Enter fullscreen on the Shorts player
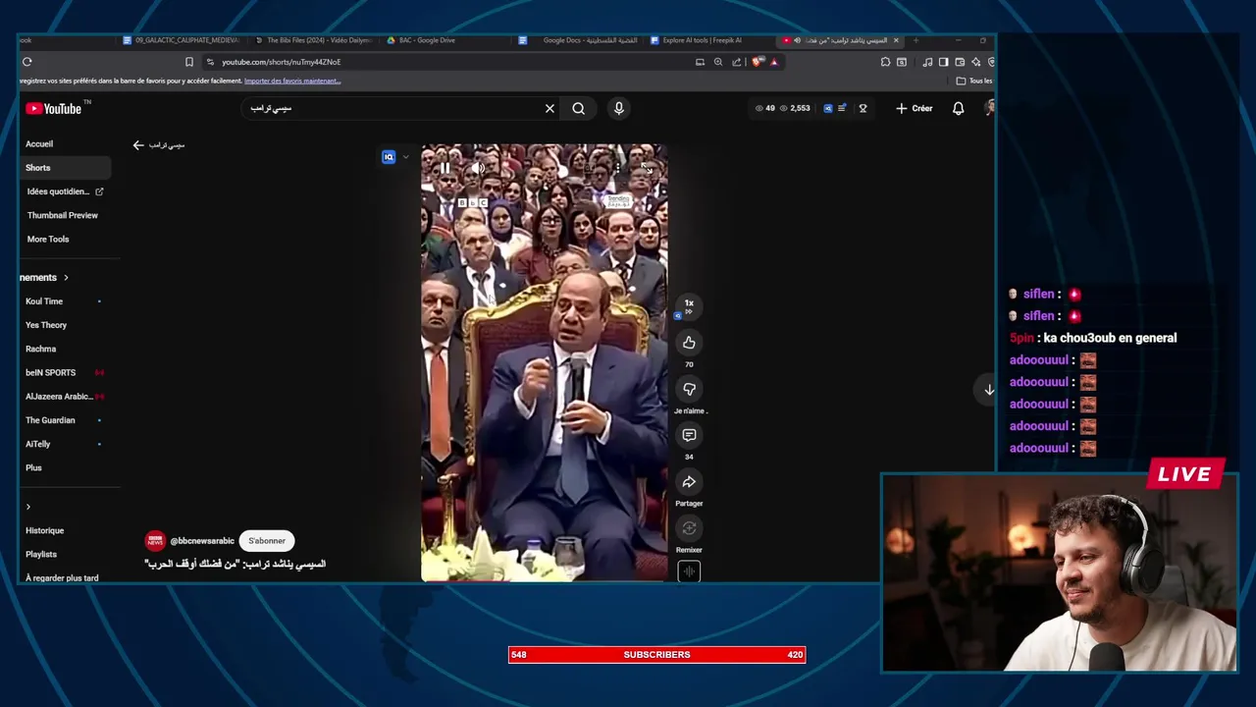1256x707 pixels. coord(647,168)
